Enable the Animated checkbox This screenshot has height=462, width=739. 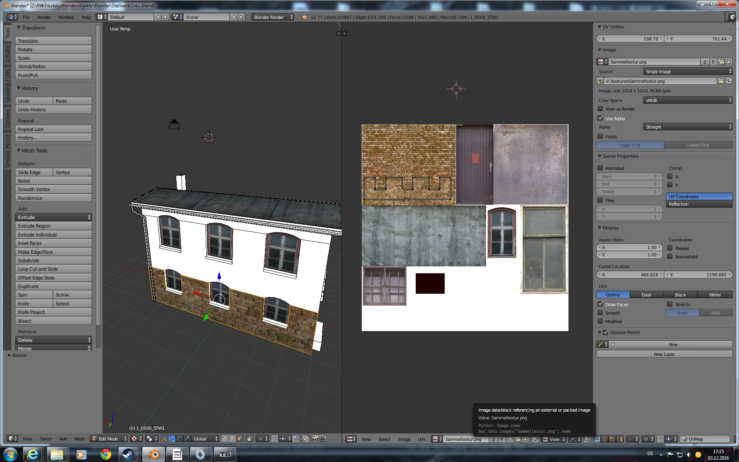point(600,168)
